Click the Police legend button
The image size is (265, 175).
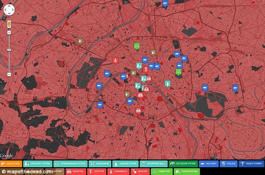pyautogui.click(x=229, y=164)
